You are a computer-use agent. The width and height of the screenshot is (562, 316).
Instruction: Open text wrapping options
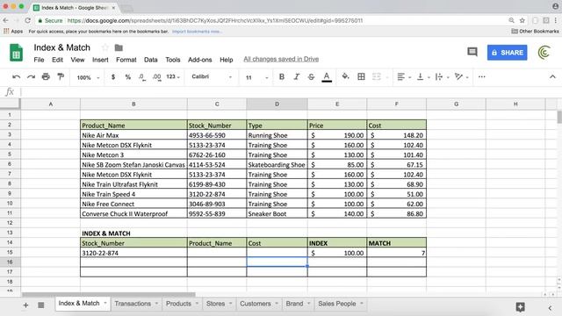click(x=442, y=76)
